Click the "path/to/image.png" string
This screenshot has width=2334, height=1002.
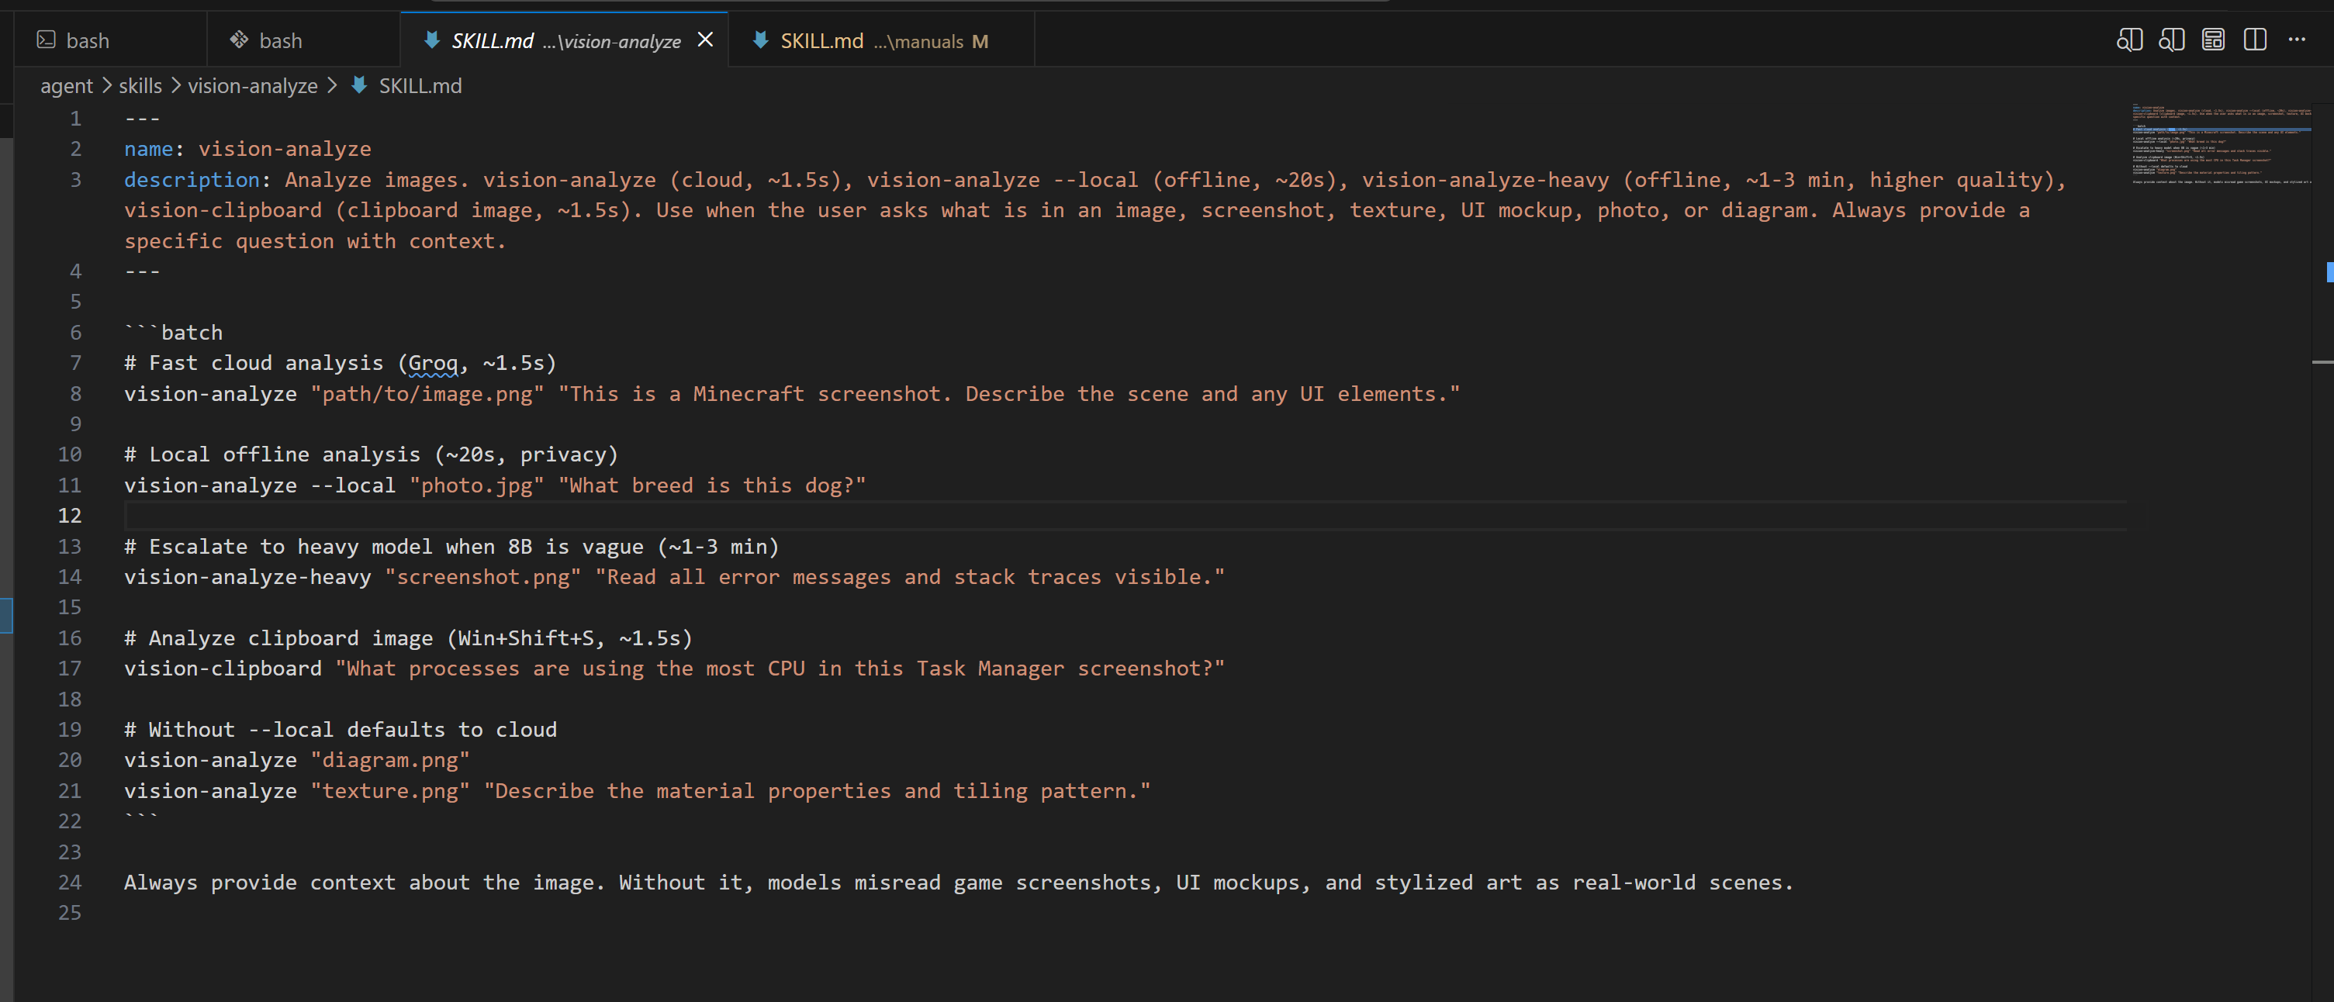pos(427,394)
